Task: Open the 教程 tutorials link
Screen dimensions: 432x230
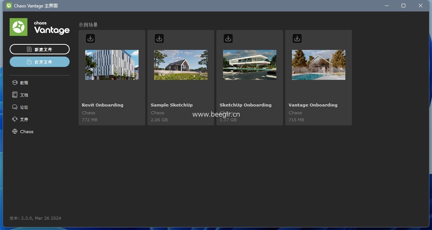Action: point(24,82)
